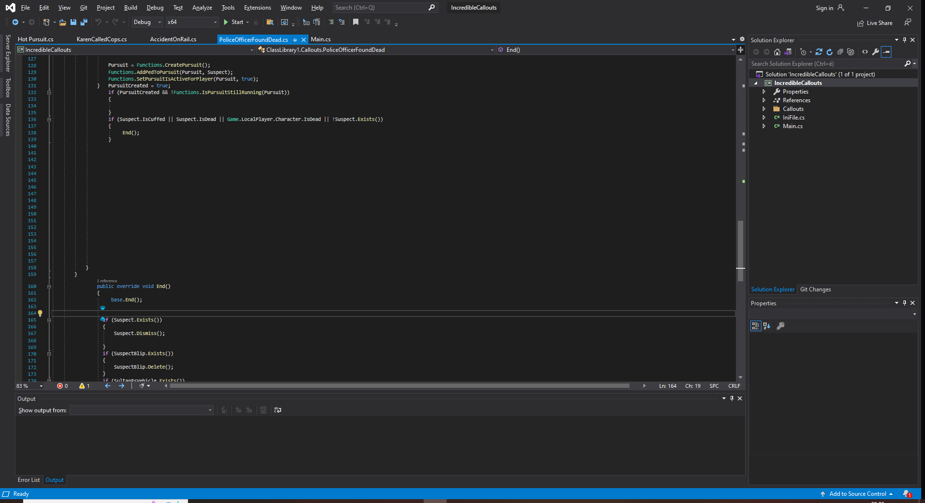This screenshot has height=503, width=925.
Task: Open the Show output from dropdown
Action: (x=142, y=410)
